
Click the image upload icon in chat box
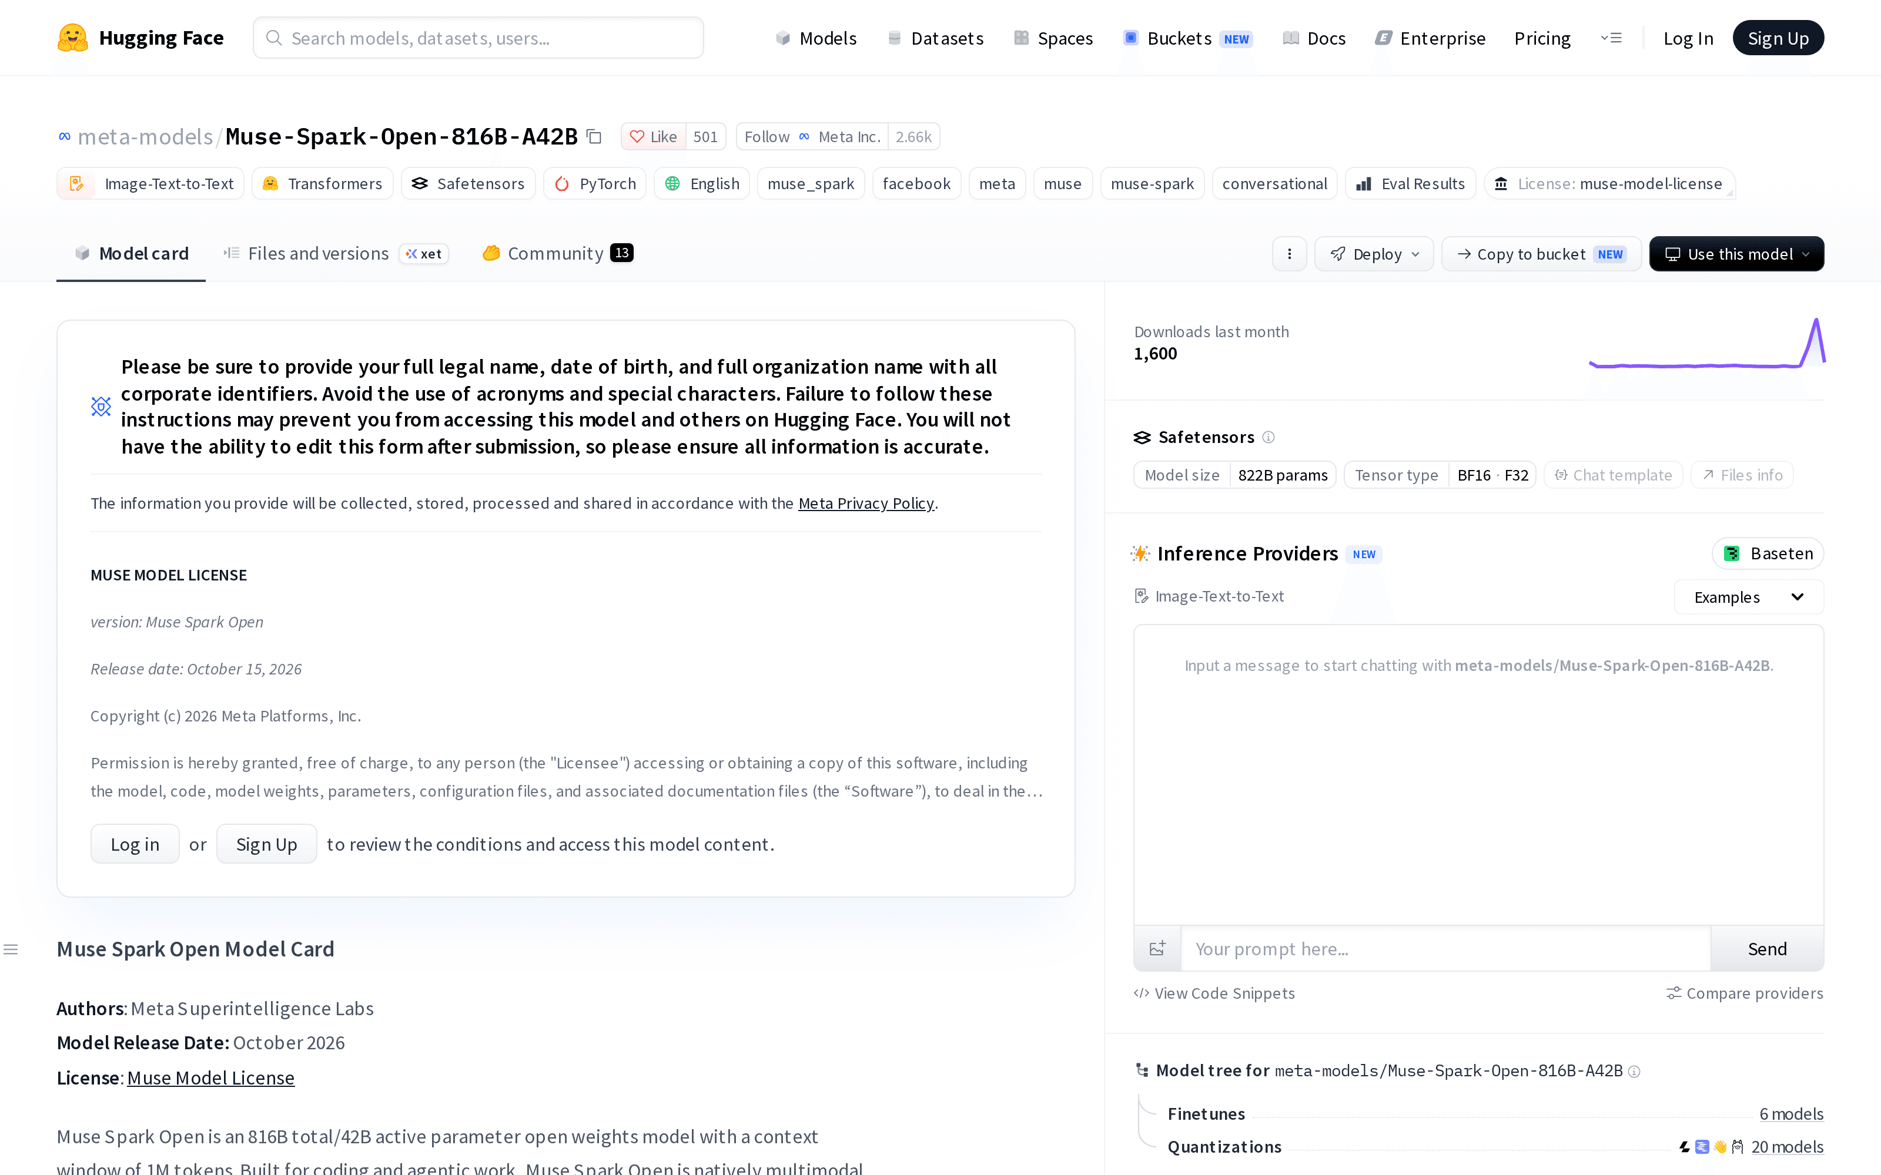pyautogui.click(x=1157, y=949)
